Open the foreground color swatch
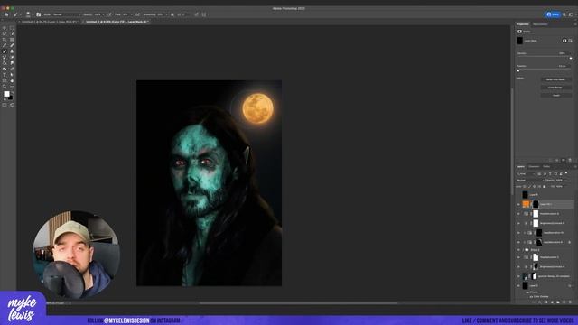 (x=6, y=94)
